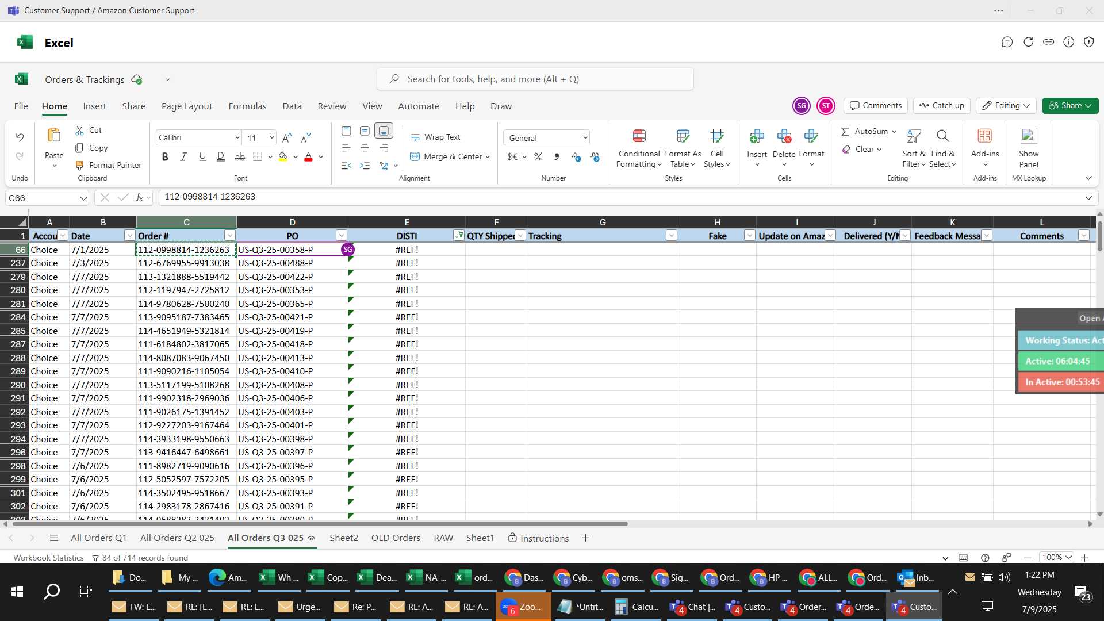Click the Find & Select magnifier icon
The width and height of the screenshot is (1104, 621).
pos(942,136)
